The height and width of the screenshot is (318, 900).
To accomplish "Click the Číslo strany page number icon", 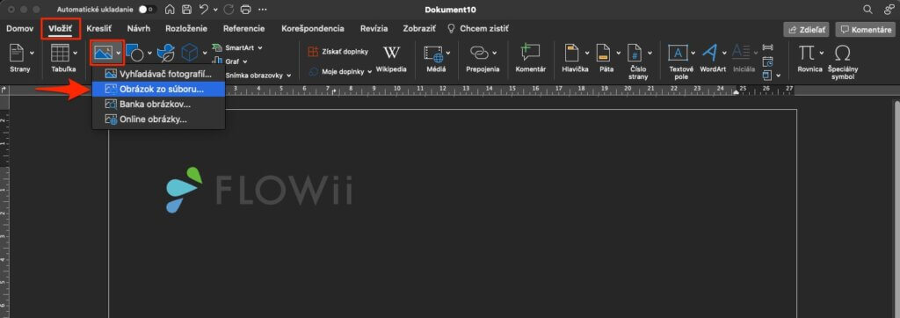I will (x=635, y=53).
